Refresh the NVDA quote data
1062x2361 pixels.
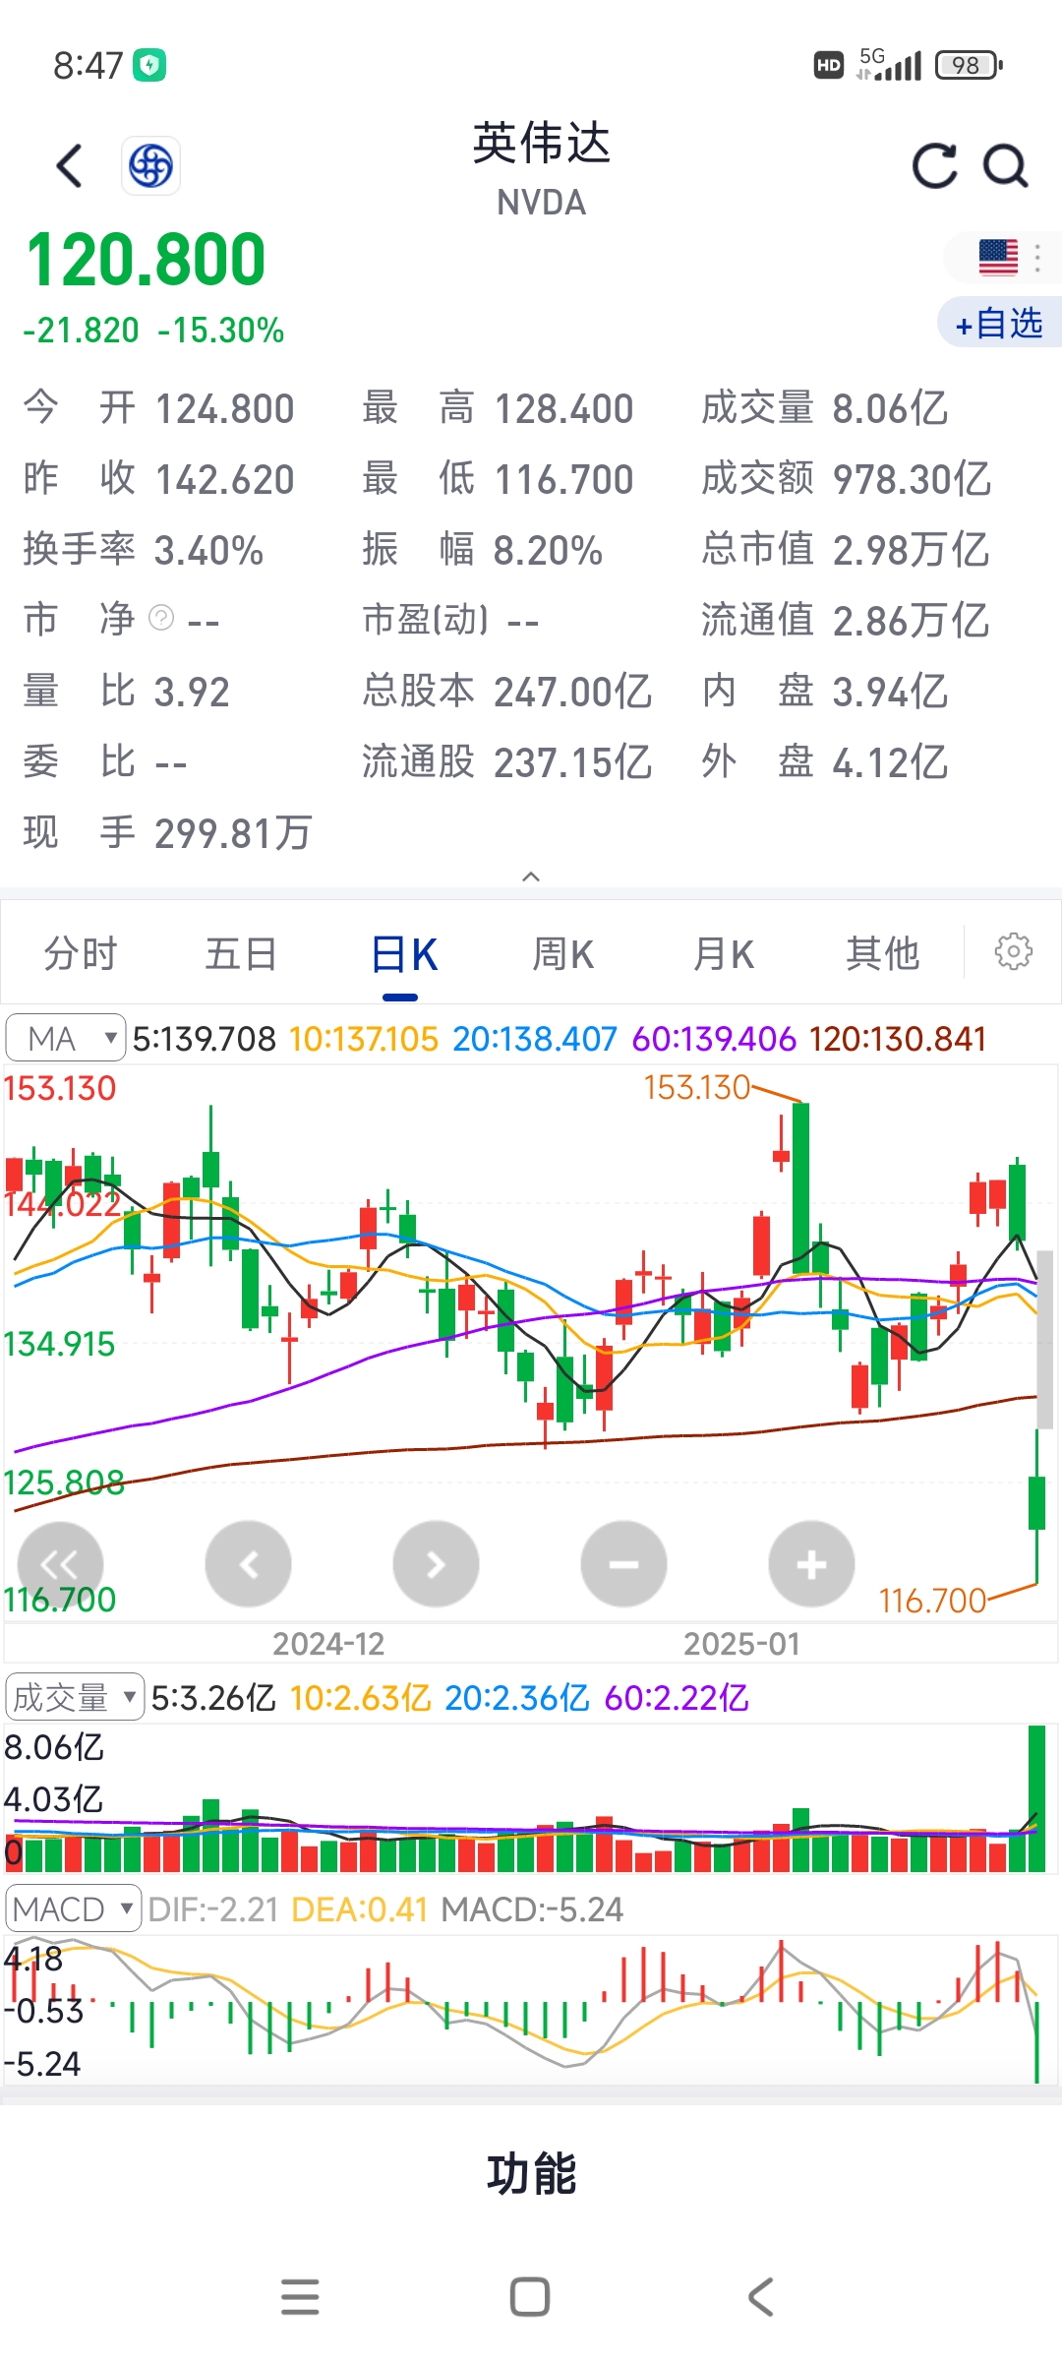click(x=934, y=165)
